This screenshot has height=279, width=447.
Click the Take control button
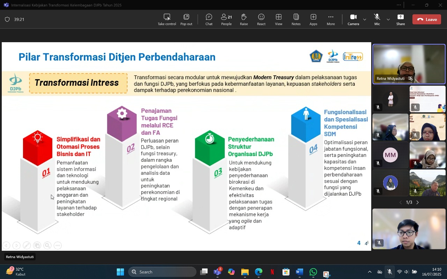pos(167,20)
